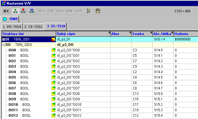Click the green arrow icon for DO11

[x=54, y=110]
